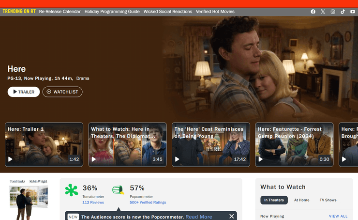
Task: Open Holiday Programming Guide link
Action: (112, 12)
